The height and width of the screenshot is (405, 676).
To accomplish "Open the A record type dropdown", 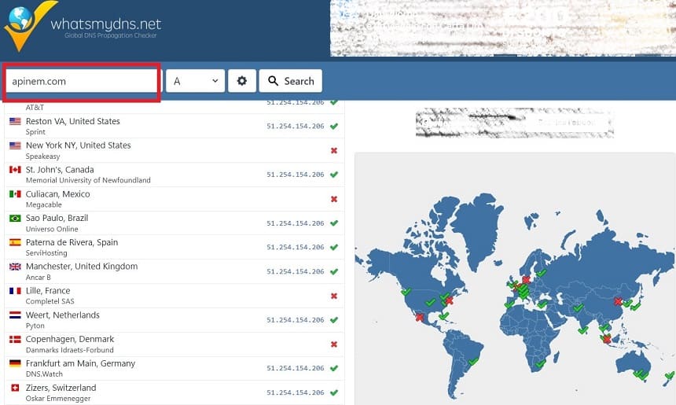I will [195, 81].
